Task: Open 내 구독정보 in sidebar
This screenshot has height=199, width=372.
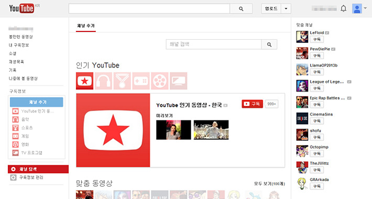Action: (x=19, y=45)
